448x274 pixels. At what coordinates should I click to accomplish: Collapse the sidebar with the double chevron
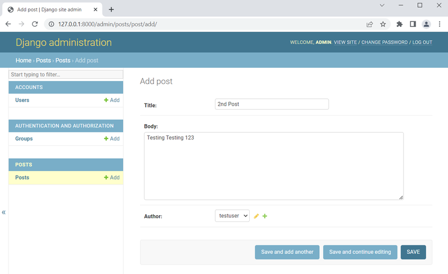(x=4, y=212)
